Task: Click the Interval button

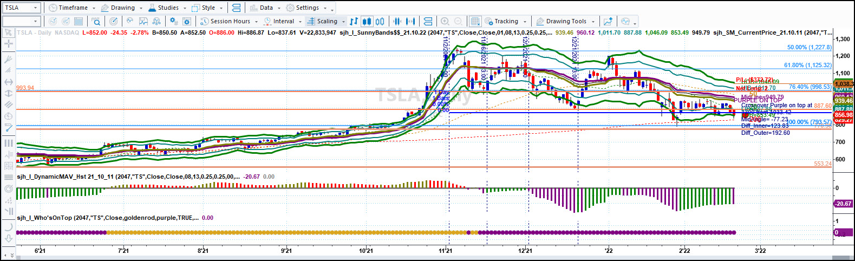Action: point(279,21)
